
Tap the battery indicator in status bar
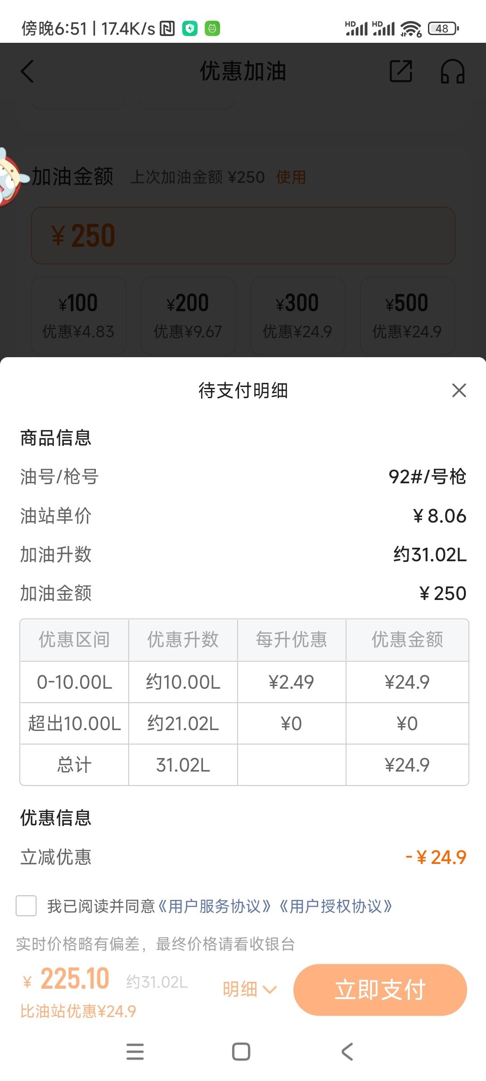(443, 28)
